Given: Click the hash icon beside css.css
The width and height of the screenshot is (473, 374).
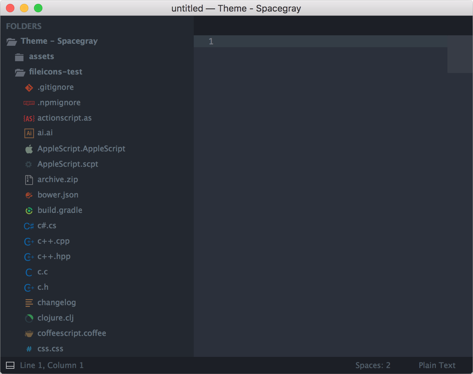Looking at the screenshot, I should (29, 349).
